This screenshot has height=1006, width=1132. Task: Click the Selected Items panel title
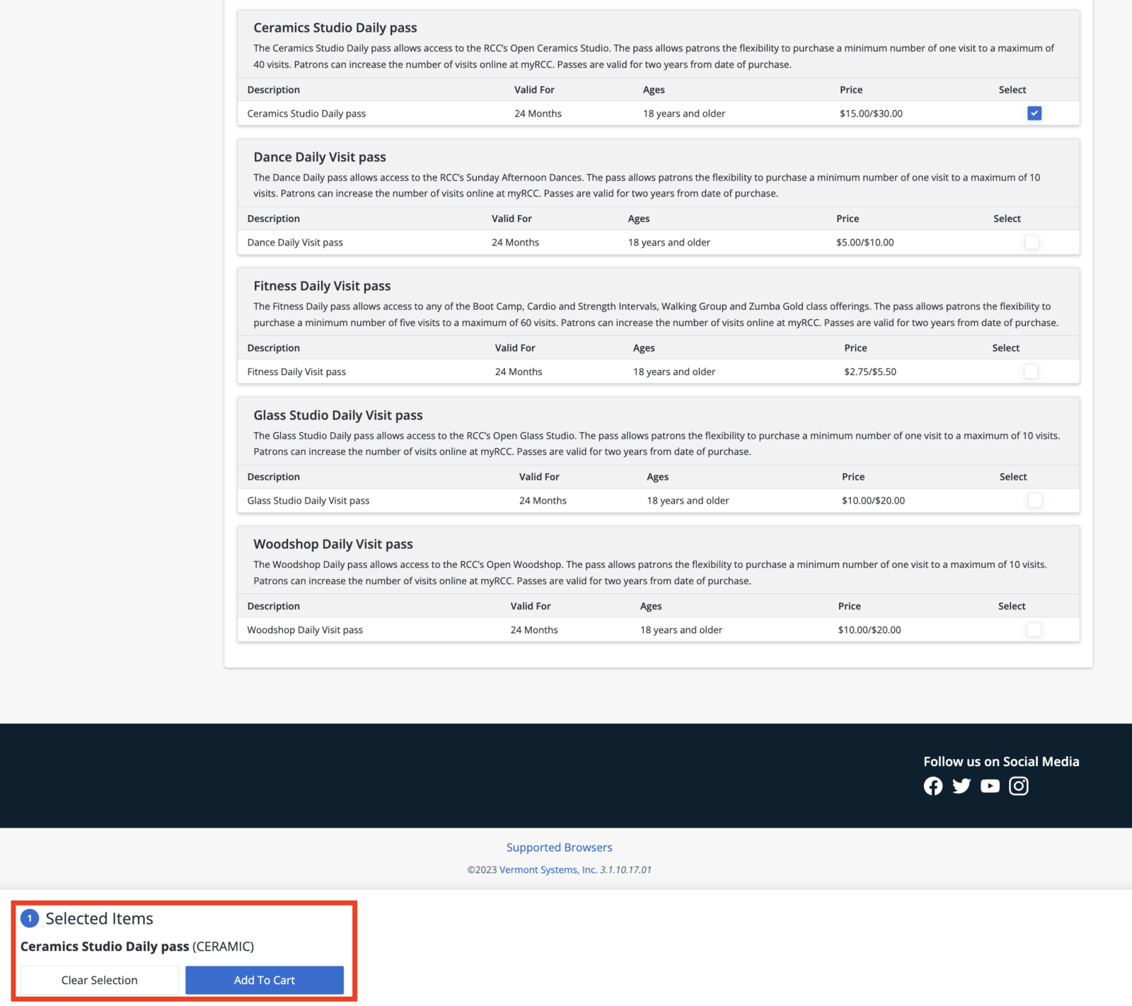click(99, 918)
